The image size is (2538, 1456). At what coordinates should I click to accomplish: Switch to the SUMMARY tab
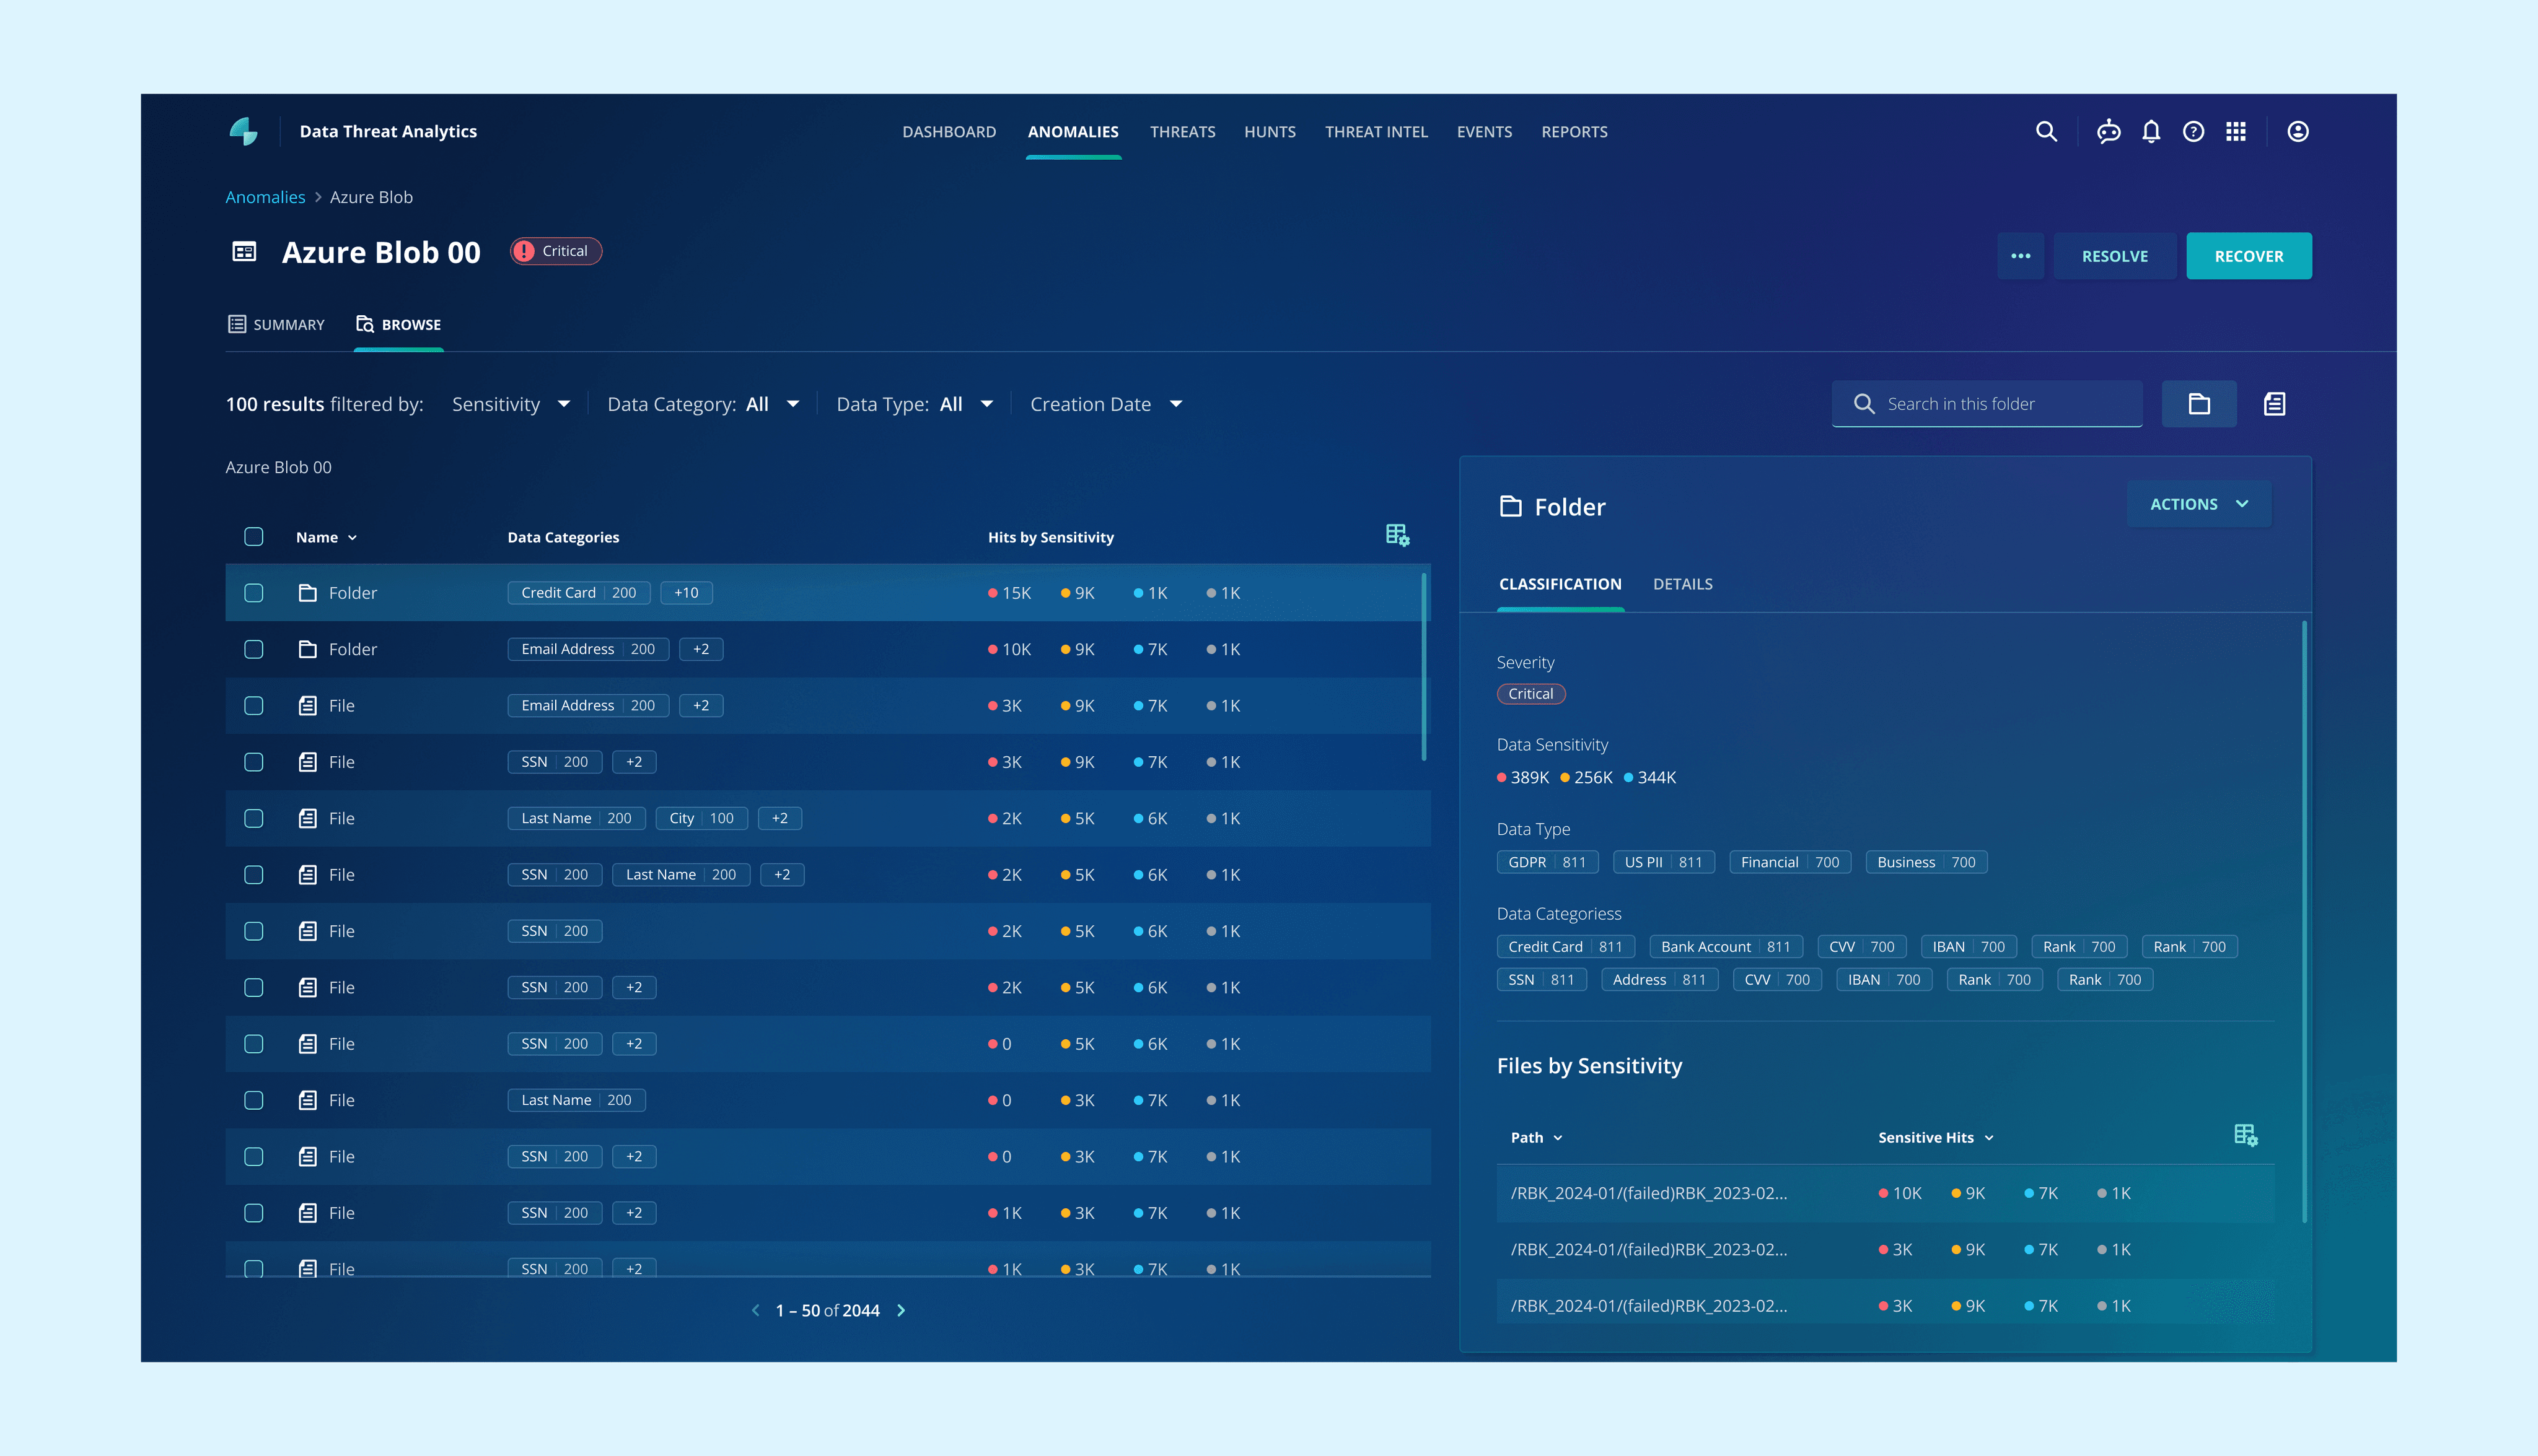point(276,325)
